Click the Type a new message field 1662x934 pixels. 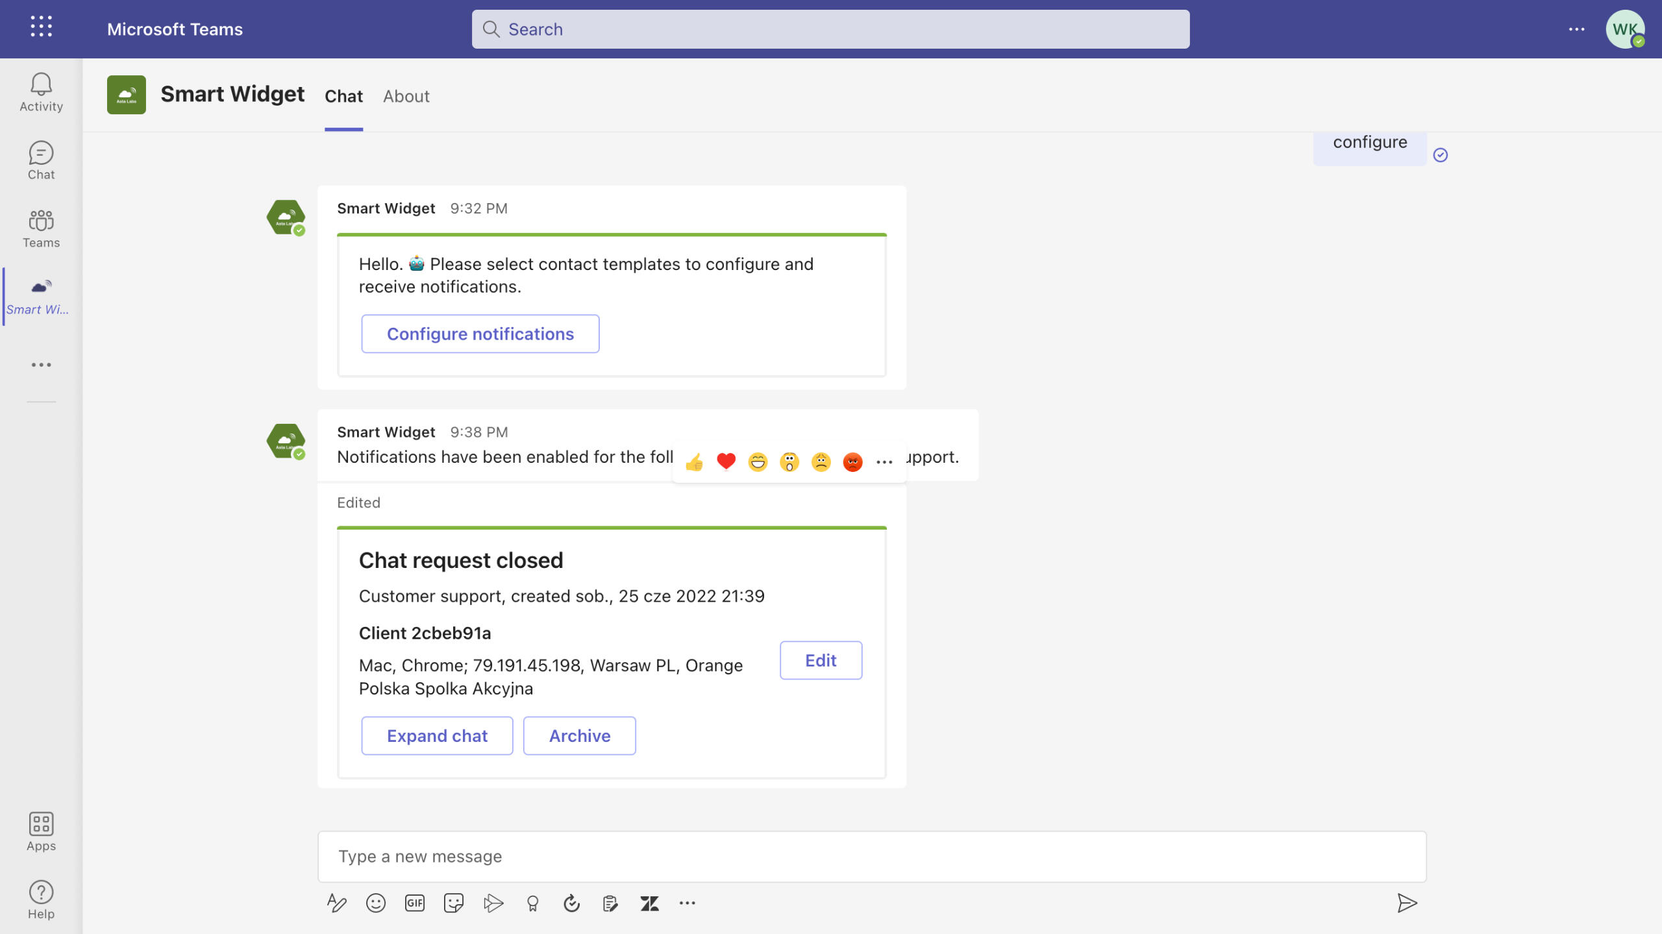pyautogui.click(x=872, y=856)
